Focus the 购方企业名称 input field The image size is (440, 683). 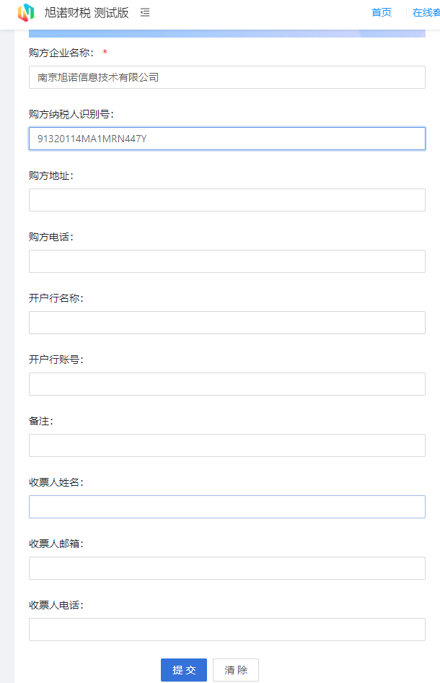click(x=226, y=77)
